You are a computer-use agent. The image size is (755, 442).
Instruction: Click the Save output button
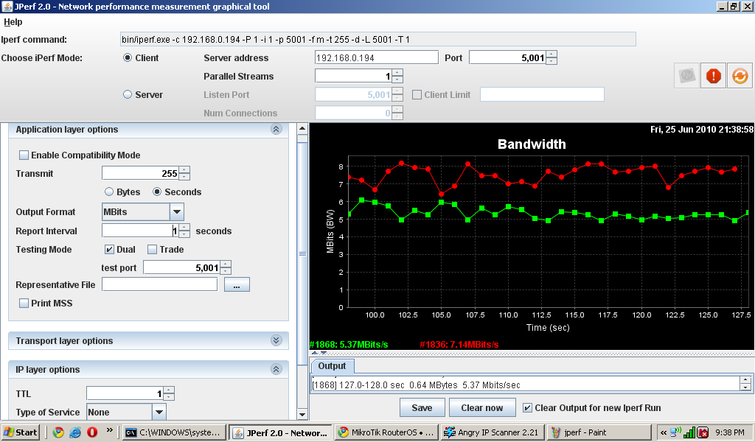coord(422,407)
